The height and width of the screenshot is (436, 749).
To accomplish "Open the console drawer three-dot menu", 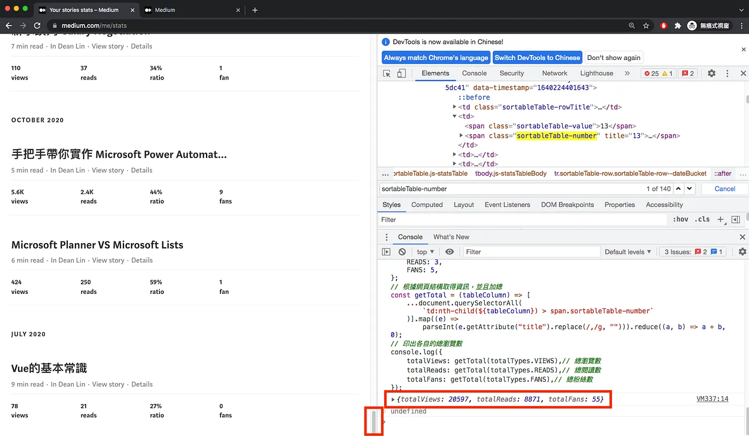I will tap(387, 237).
